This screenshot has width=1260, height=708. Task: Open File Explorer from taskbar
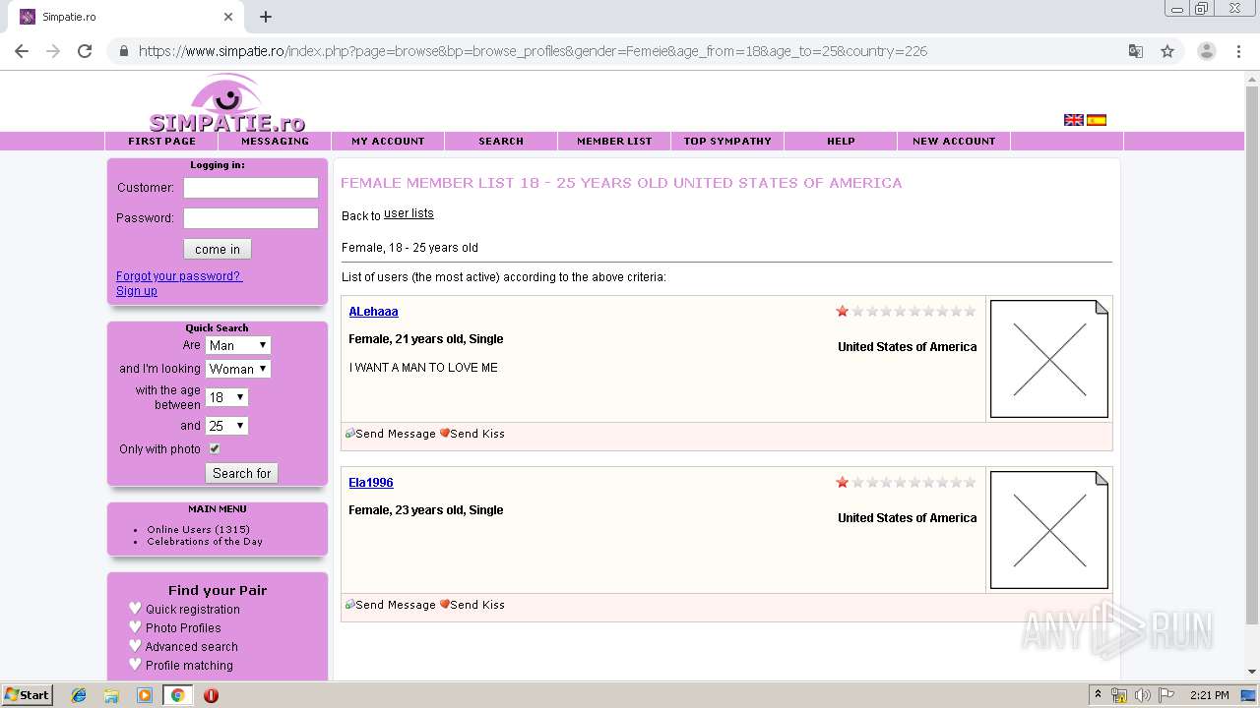pos(111,695)
